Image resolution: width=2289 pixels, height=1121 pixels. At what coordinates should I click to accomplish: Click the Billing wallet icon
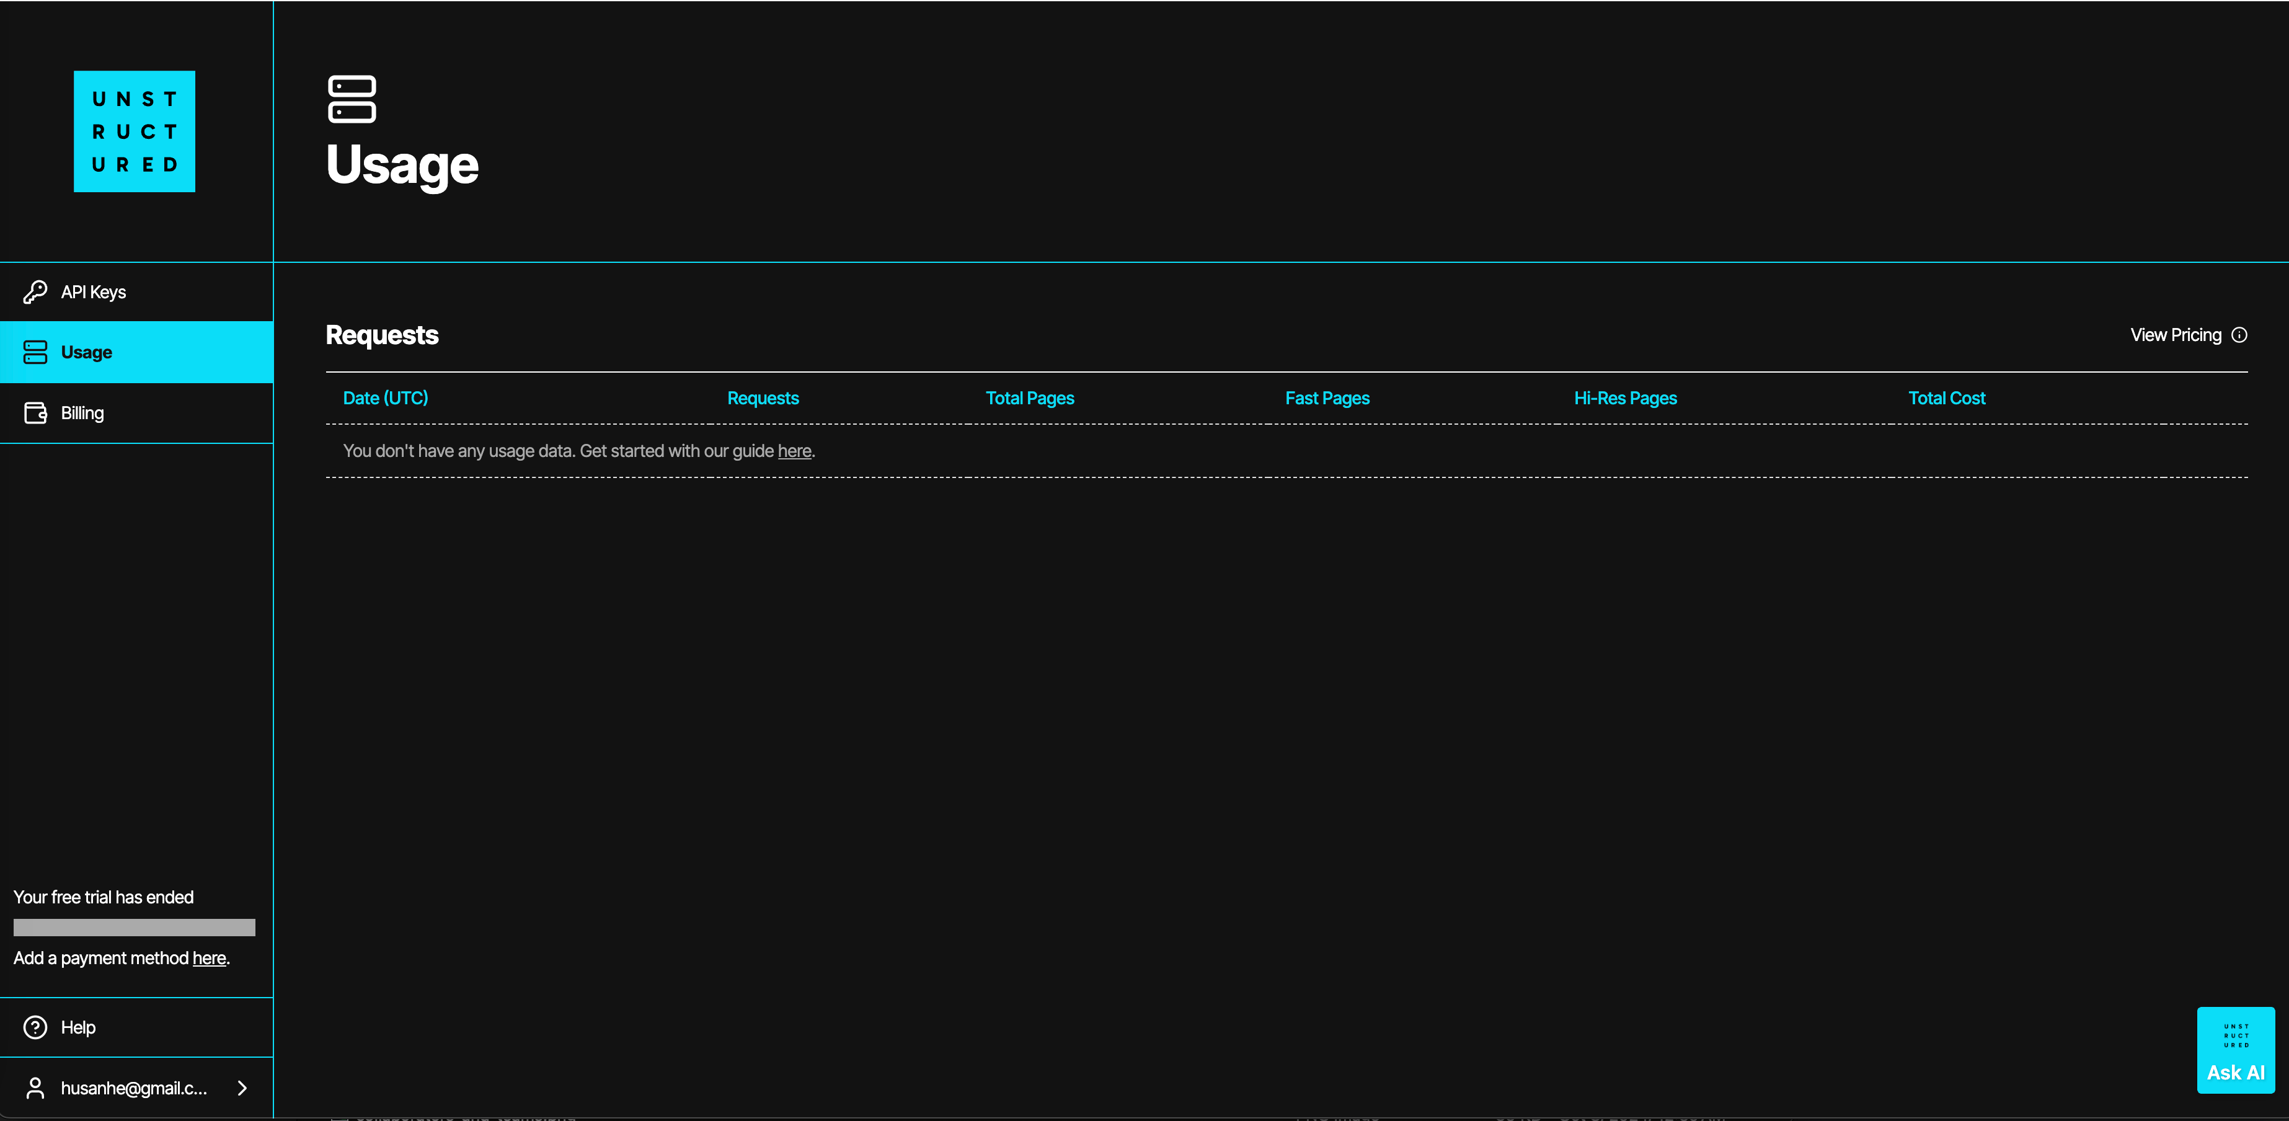tap(35, 412)
